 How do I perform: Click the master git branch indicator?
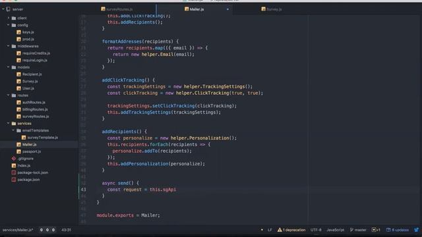pyautogui.click(x=358, y=230)
